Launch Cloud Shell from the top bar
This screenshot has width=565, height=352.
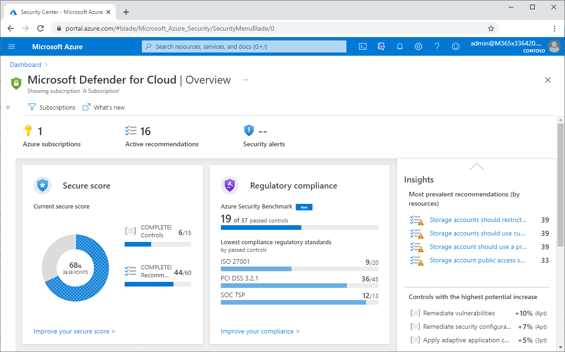[x=363, y=46]
